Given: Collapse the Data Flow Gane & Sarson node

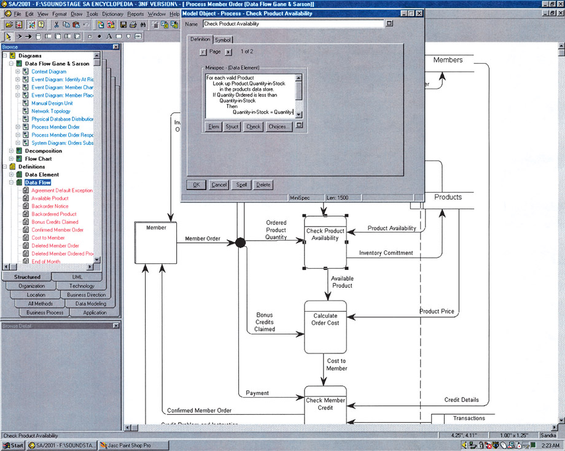Looking at the screenshot, I should 11,63.
